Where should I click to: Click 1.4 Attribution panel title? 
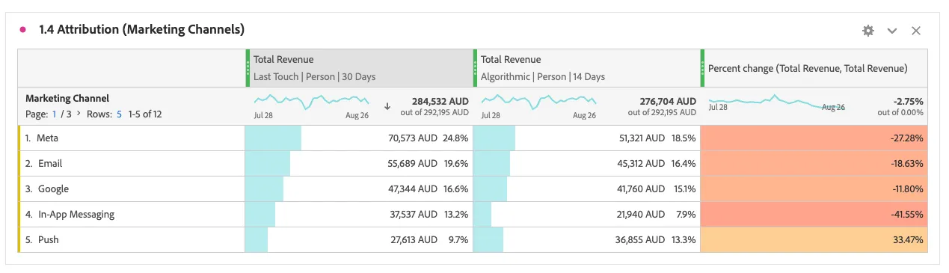[x=141, y=30]
